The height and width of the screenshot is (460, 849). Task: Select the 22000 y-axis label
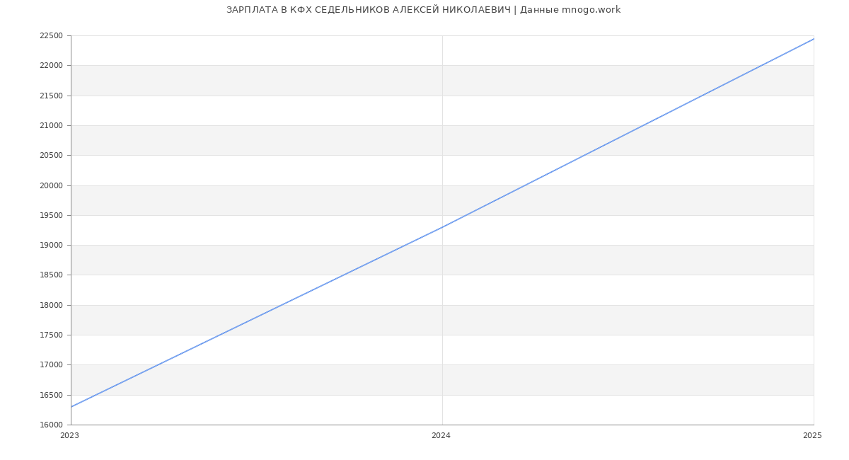pyautogui.click(x=51, y=66)
